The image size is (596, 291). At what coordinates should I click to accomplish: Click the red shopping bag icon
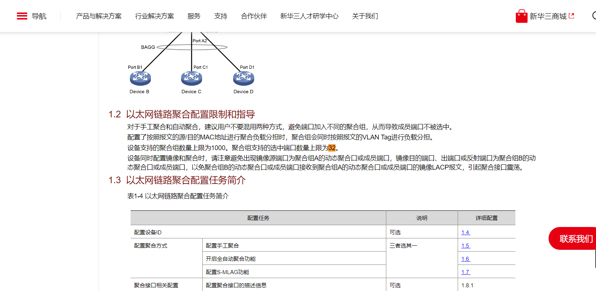(521, 16)
